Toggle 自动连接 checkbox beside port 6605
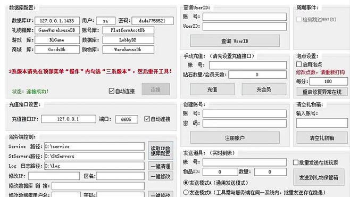The height and width of the screenshot is (197, 350). [147, 119]
